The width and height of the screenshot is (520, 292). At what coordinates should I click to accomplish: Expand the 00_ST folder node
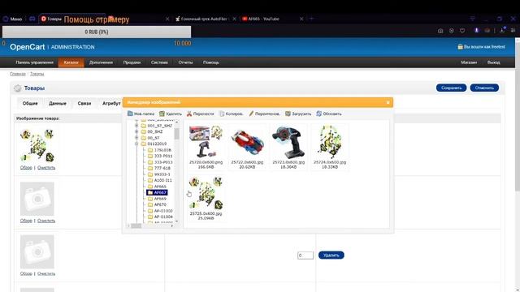(136, 138)
